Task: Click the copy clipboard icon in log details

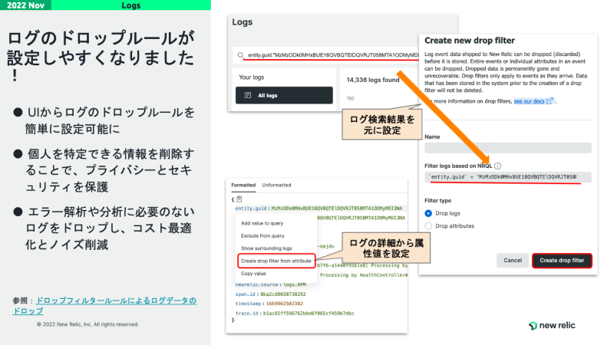Action: tap(239, 199)
